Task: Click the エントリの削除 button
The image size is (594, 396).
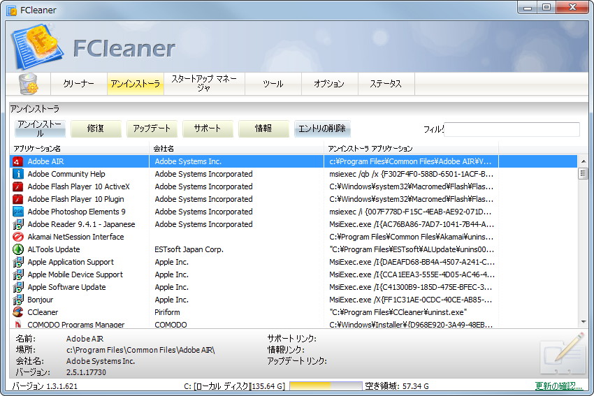Action: click(x=322, y=129)
